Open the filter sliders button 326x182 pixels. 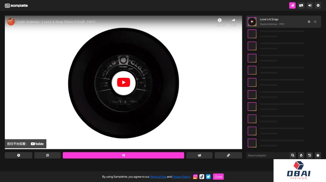pos(47,155)
